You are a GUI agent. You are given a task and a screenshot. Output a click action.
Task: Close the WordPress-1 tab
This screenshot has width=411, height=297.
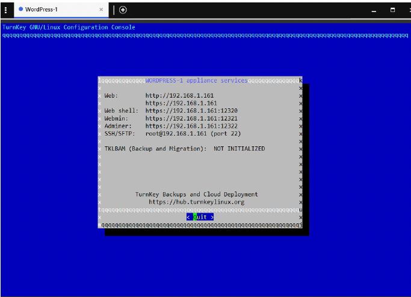coord(101,10)
